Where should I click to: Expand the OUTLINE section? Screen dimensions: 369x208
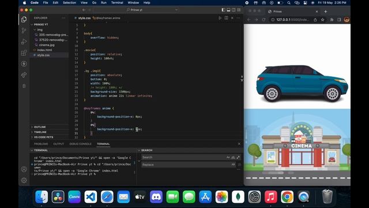click(40, 127)
